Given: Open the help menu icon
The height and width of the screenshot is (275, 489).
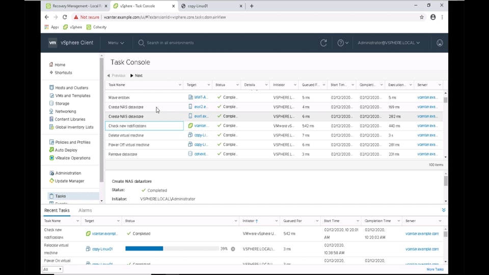Looking at the screenshot, I should tap(342, 43).
